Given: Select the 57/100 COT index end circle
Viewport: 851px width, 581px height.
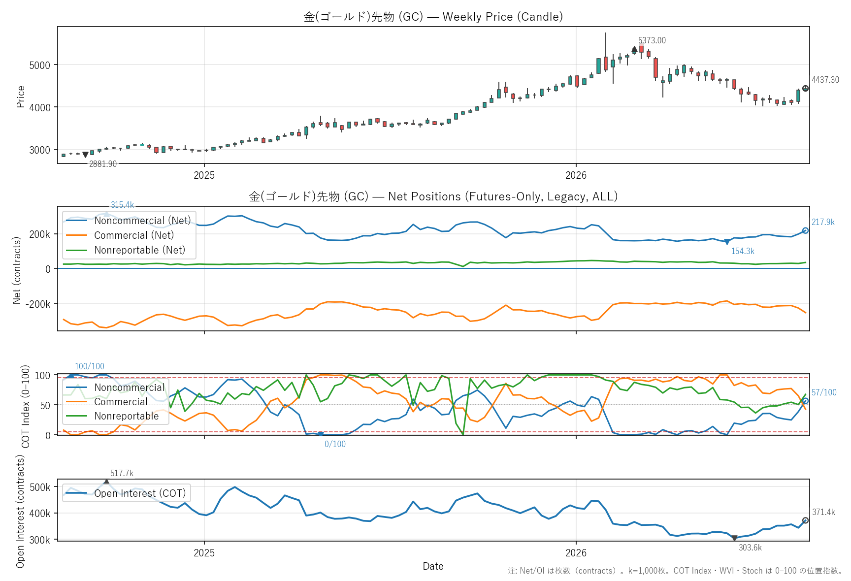Looking at the screenshot, I should 805,401.
